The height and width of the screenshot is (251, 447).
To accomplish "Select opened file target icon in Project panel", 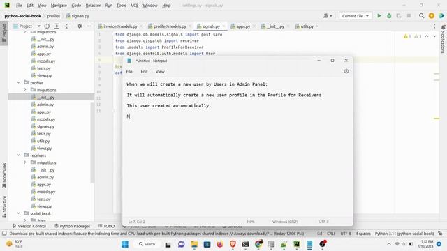I will pos(47,26).
